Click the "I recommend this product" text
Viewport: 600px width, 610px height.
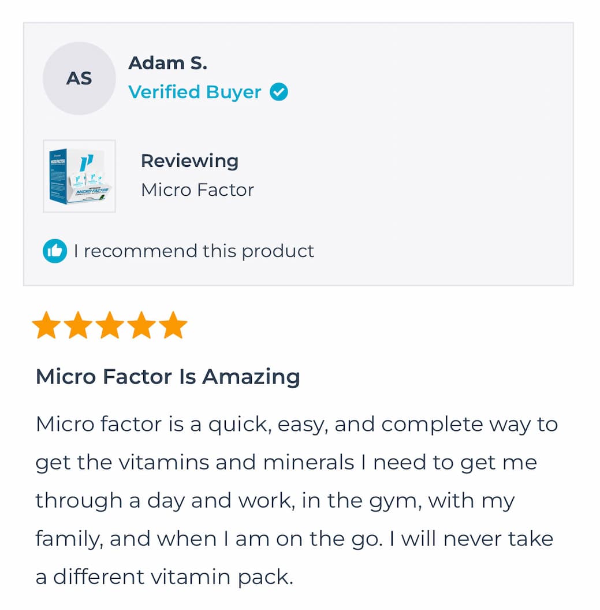(194, 251)
